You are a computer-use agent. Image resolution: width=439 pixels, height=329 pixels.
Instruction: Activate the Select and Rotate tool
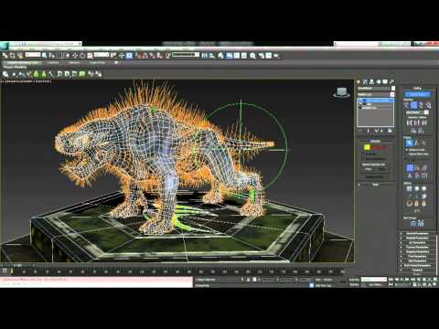[x=82, y=56]
